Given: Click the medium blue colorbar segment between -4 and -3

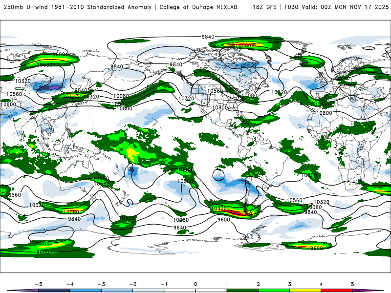Looking at the screenshot, I should [x=86, y=291].
